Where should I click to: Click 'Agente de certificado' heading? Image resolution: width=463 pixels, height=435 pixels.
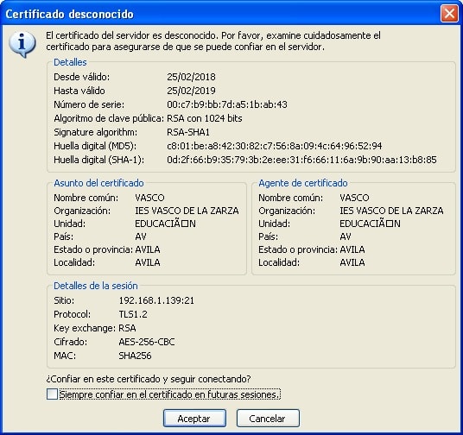[x=303, y=183]
